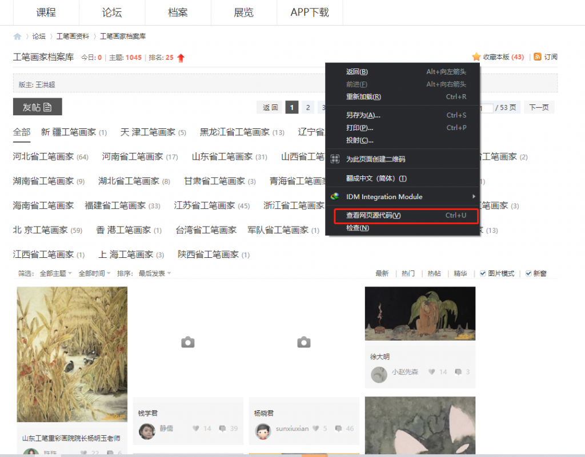Click the camera placeholder above 杨晓君
Image resolution: width=585 pixels, height=457 pixels.
coord(304,342)
